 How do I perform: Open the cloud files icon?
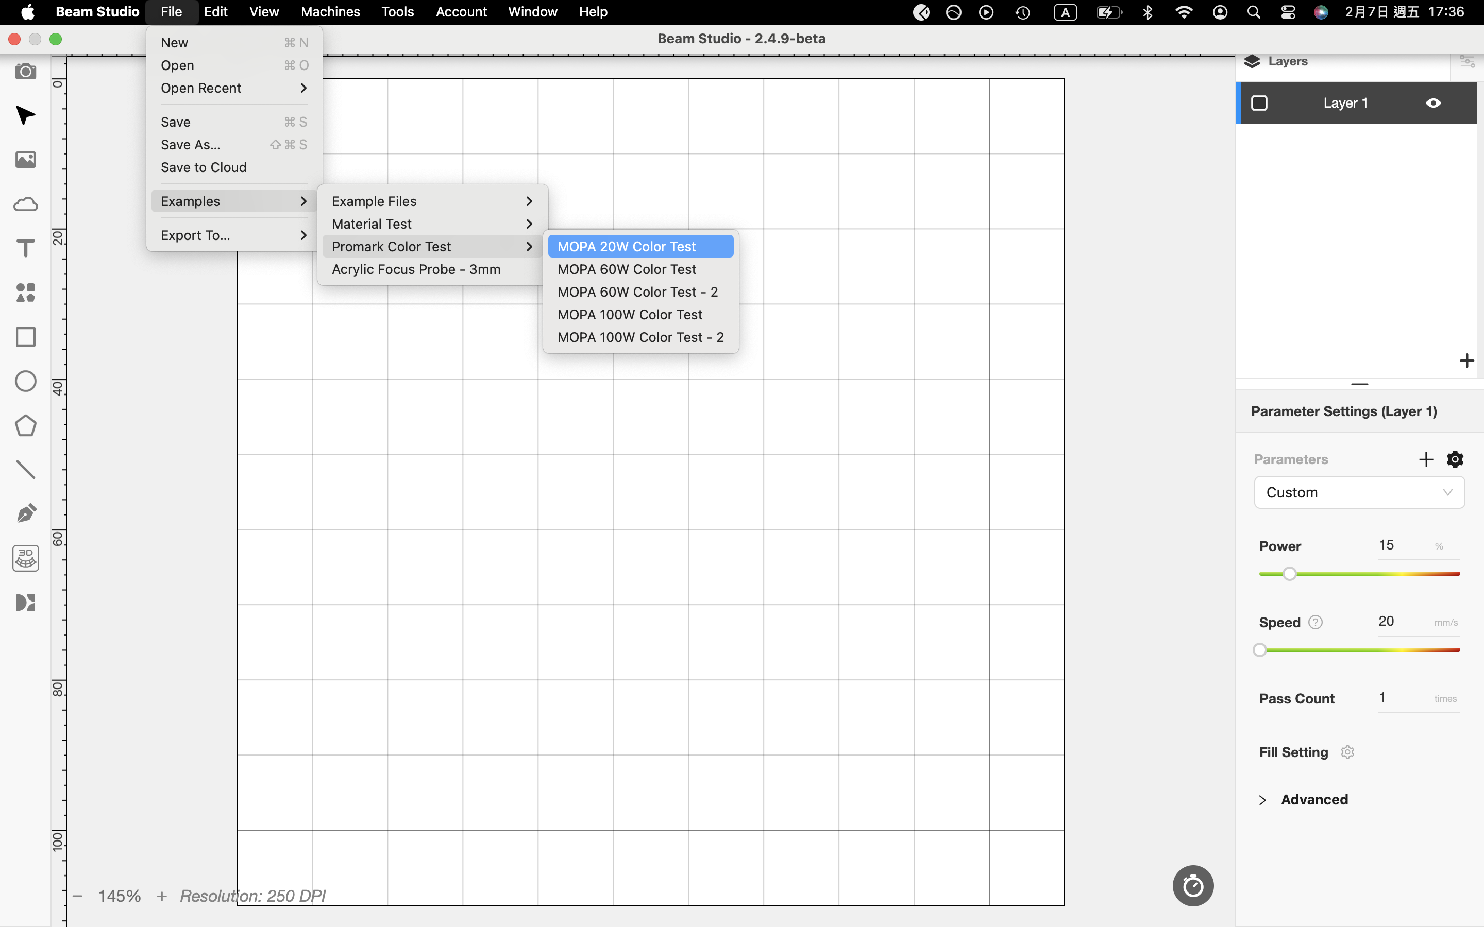point(25,204)
